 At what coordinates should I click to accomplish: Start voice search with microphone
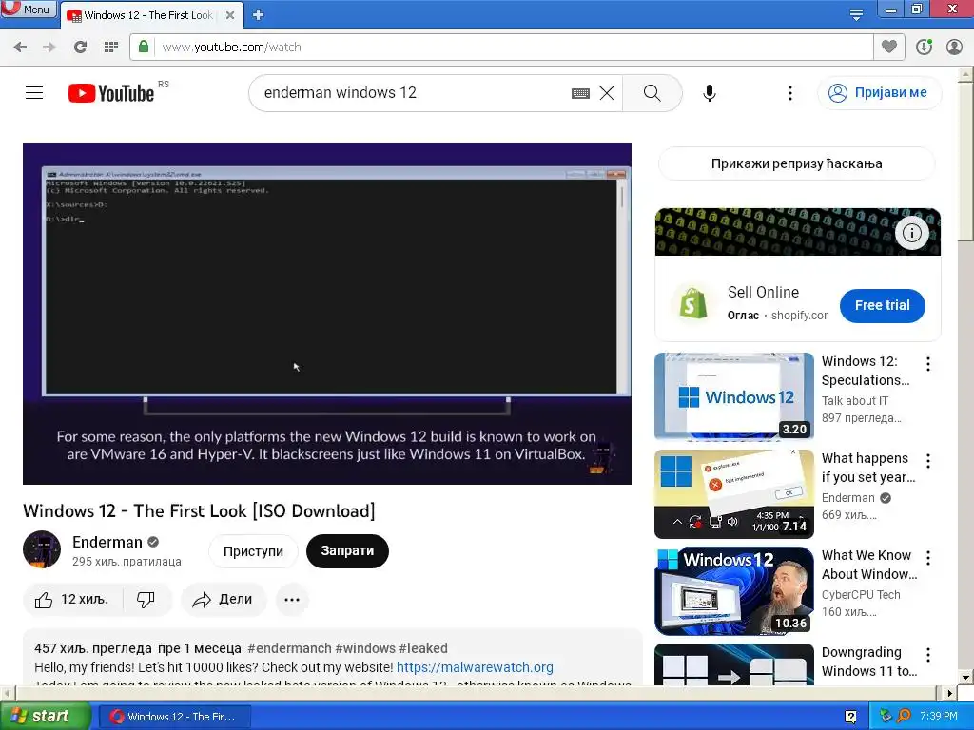coord(710,93)
